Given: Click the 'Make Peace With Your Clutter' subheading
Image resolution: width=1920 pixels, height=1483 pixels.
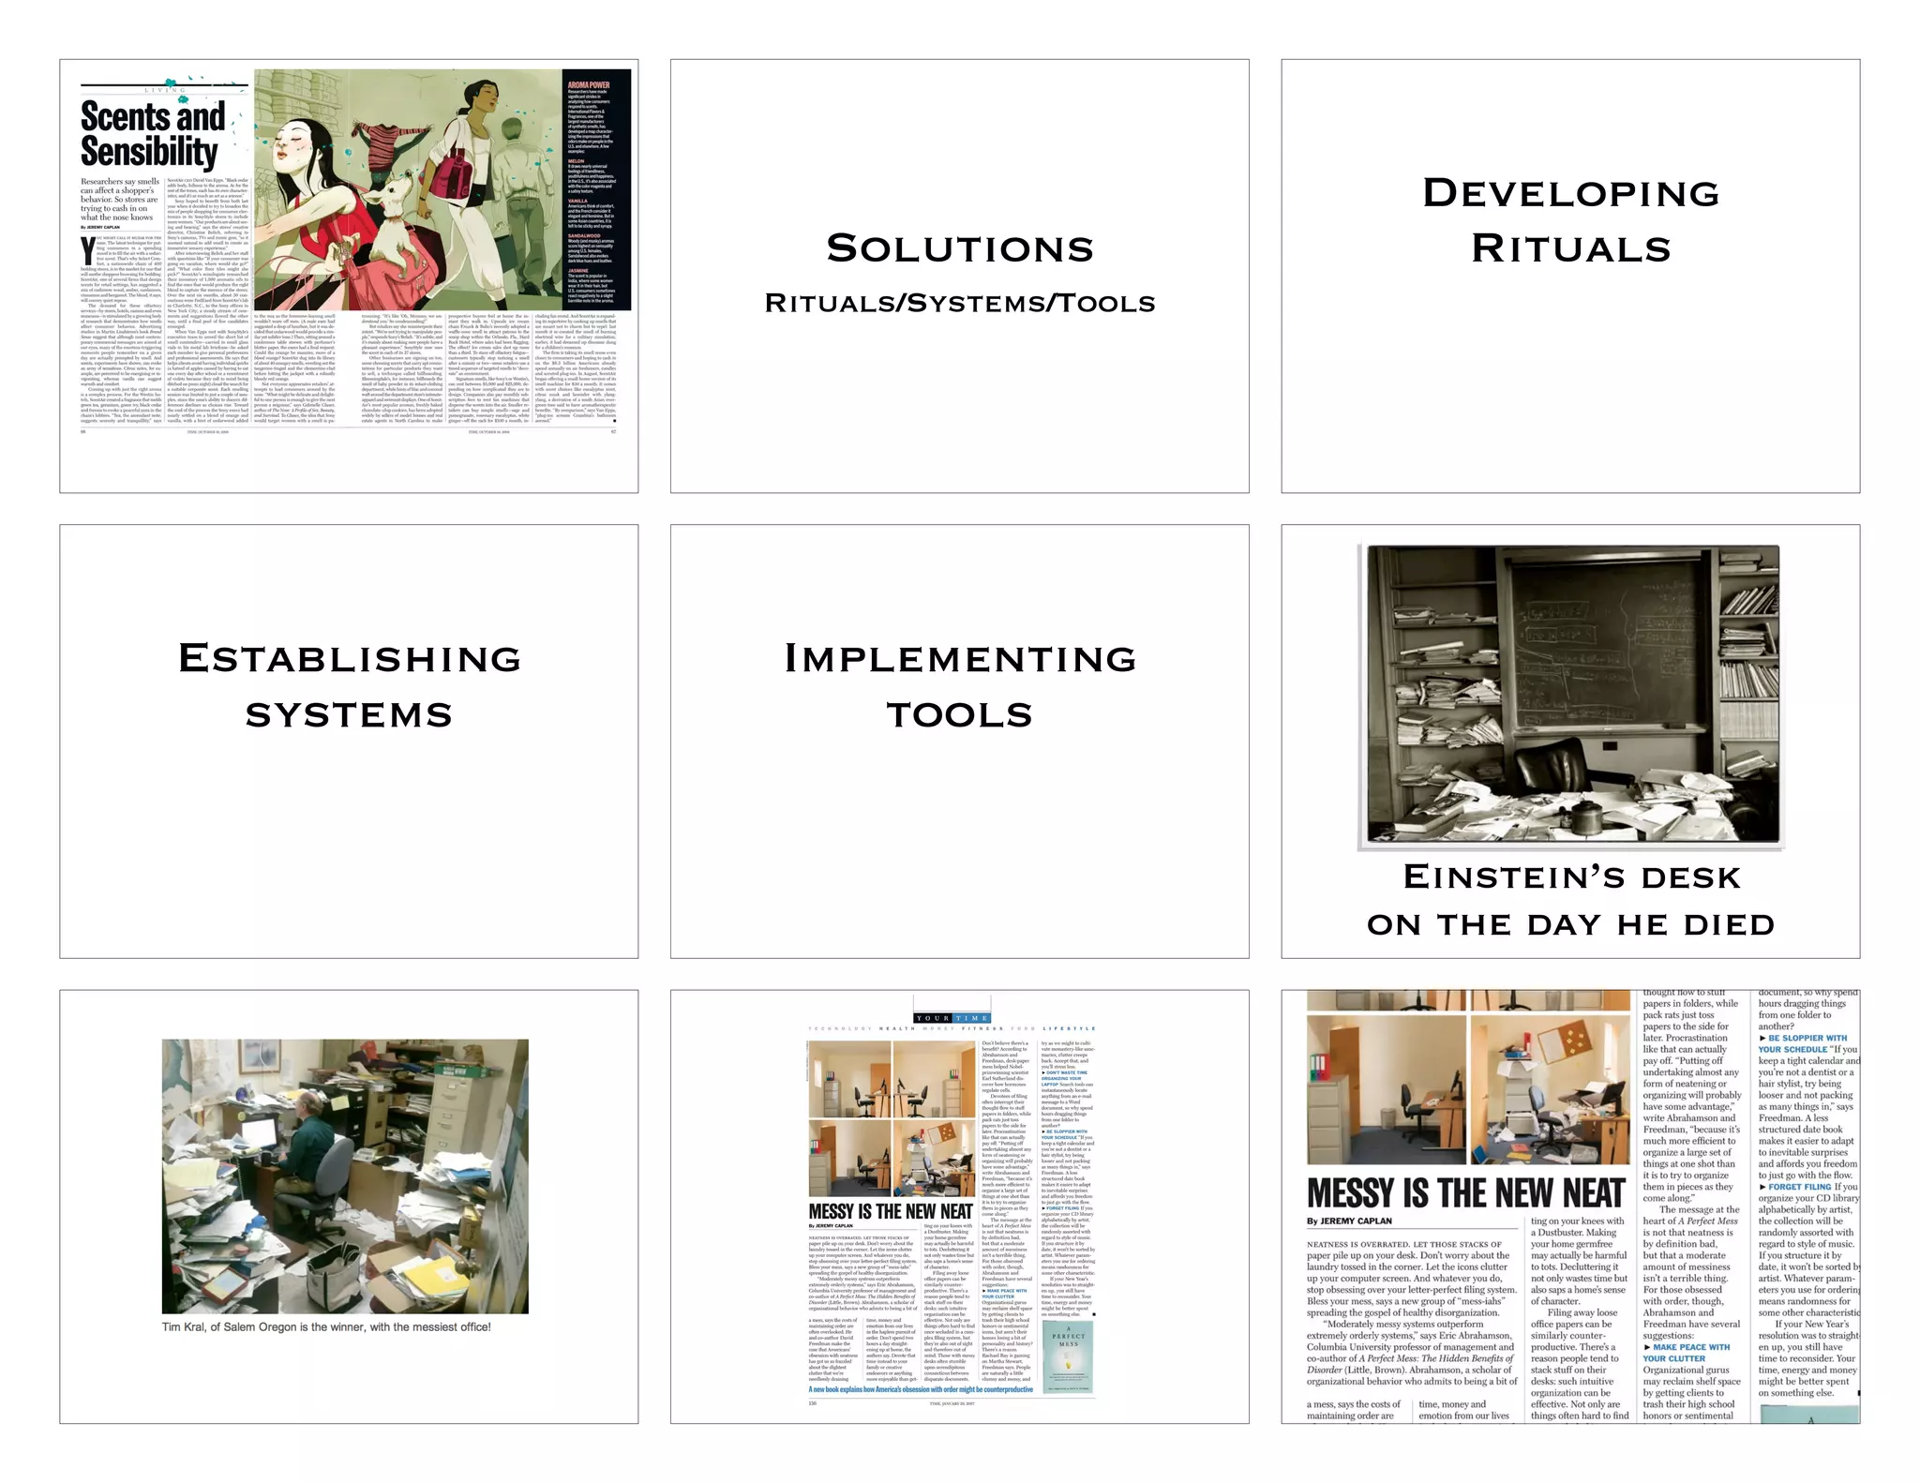Looking at the screenshot, I should [x=1687, y=1353].
